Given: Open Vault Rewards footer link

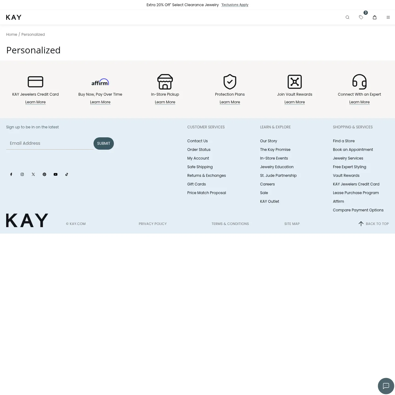Looking at the screenshot, I should click(346, 176).
